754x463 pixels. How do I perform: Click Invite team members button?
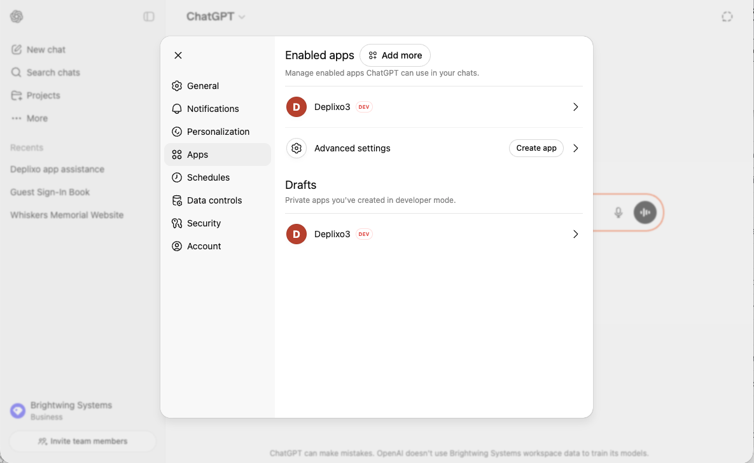click(83, 441)
